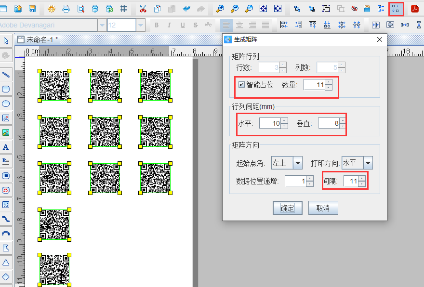This screenshot has height=287, width=424.
Task: Toggle bold formatting button
Action: (156, 25)
